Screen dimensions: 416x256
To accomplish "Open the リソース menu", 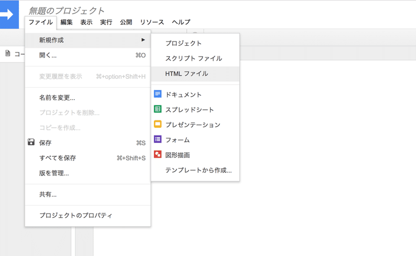I will [x=152, y=22].
